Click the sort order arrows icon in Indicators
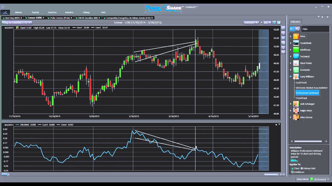 point(298,29)
